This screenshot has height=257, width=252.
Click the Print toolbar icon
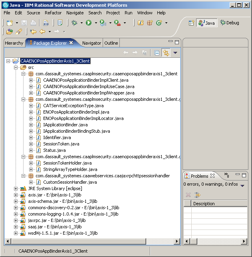pyautogui.click(x=33, y=23)
